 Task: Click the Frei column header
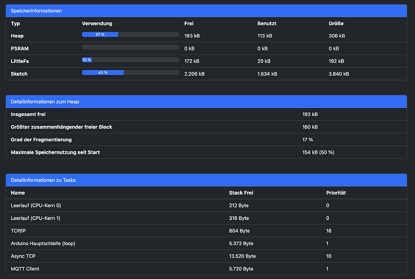[189, 23]
